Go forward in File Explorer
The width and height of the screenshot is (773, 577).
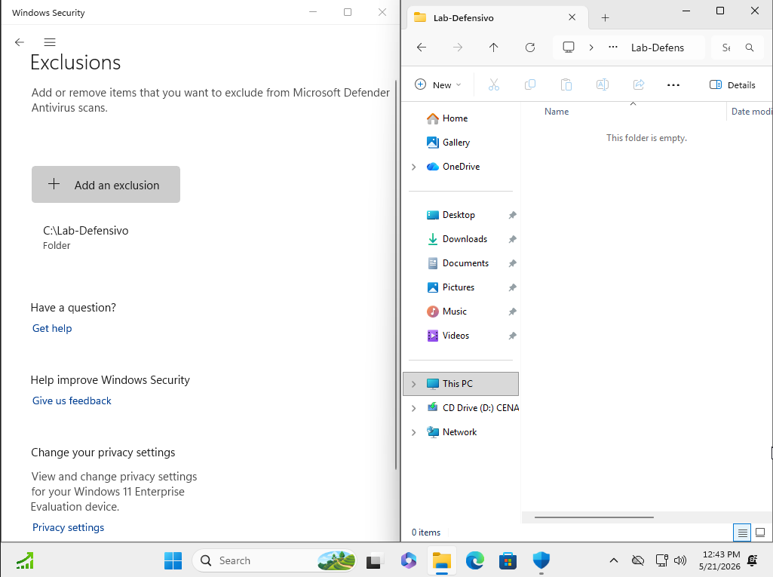458,48
